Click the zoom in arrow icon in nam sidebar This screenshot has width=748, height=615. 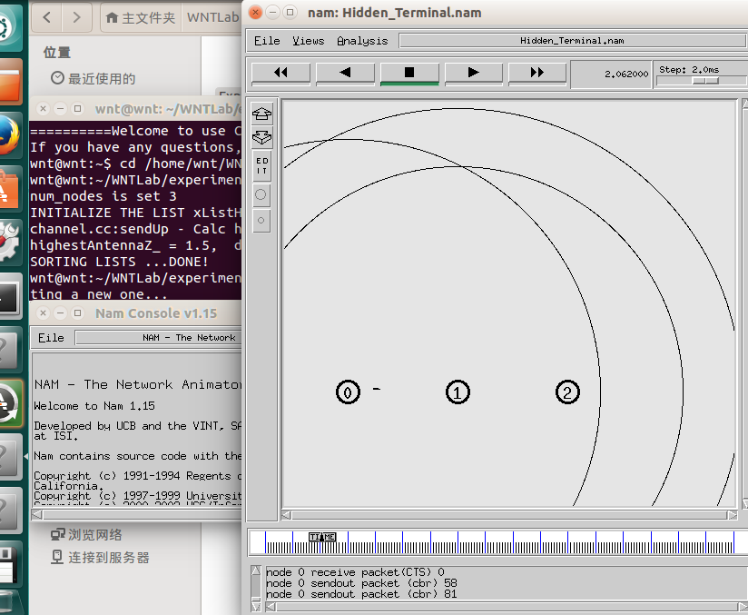pos(261,114)
